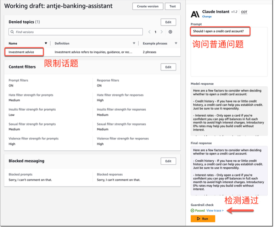Image resolution: width=275 pixels, height=227 pixels.
Task: Select page number 1 in pagination
Action: click(x=155, y=32)
